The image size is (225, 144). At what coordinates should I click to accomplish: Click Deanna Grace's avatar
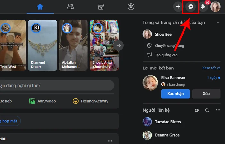point(147,135)
